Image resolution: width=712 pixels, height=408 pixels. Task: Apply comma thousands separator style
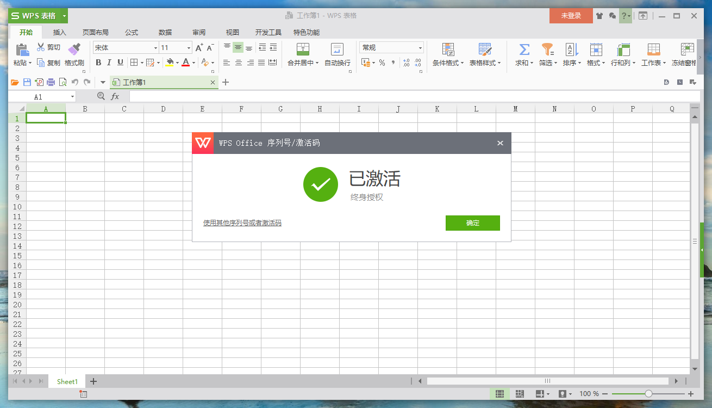click(393, 63)
